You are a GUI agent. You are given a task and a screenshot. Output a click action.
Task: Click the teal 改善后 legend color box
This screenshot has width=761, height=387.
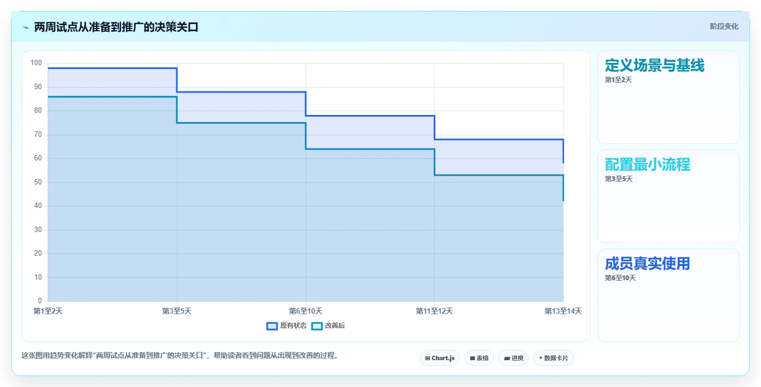[x=316, y=326]
